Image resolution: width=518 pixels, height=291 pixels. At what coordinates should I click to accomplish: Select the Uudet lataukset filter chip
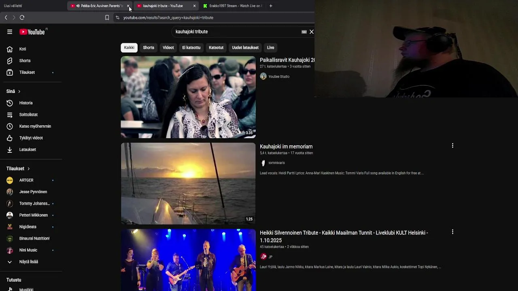click(245, 48)
